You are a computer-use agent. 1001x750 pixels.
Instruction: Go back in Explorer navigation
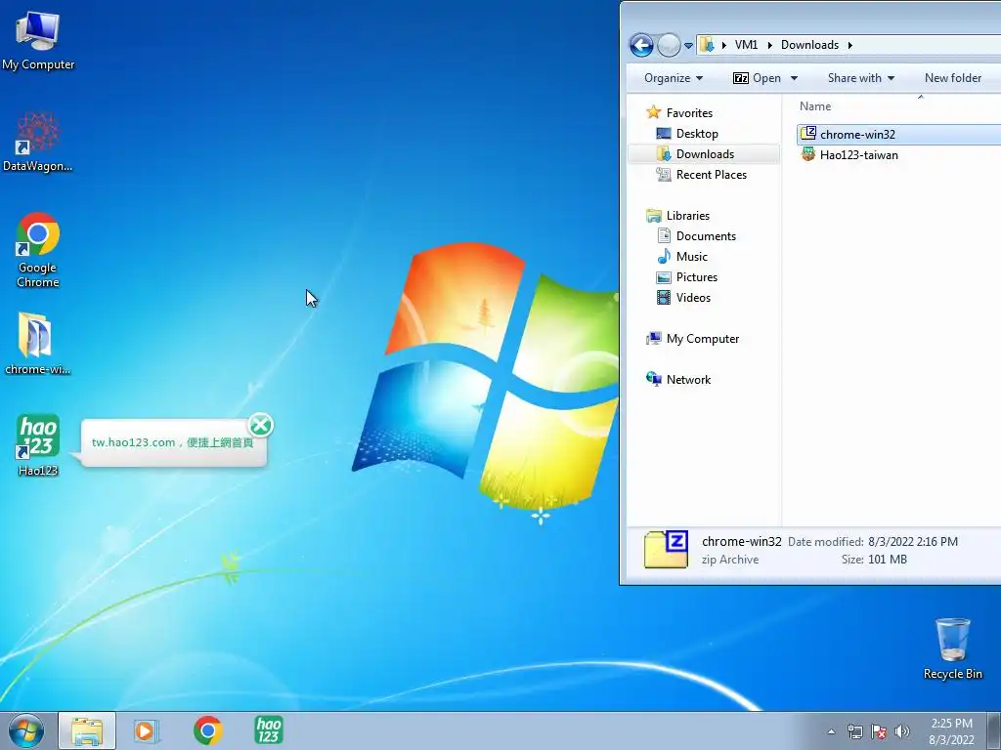641,45
